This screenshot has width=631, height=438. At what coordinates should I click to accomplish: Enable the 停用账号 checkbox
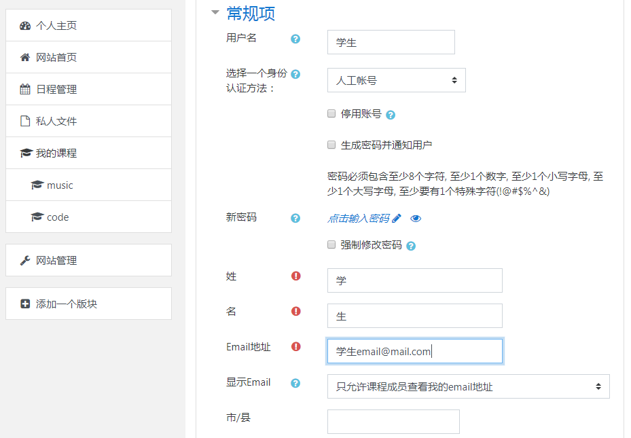click(x=331, y=113)
